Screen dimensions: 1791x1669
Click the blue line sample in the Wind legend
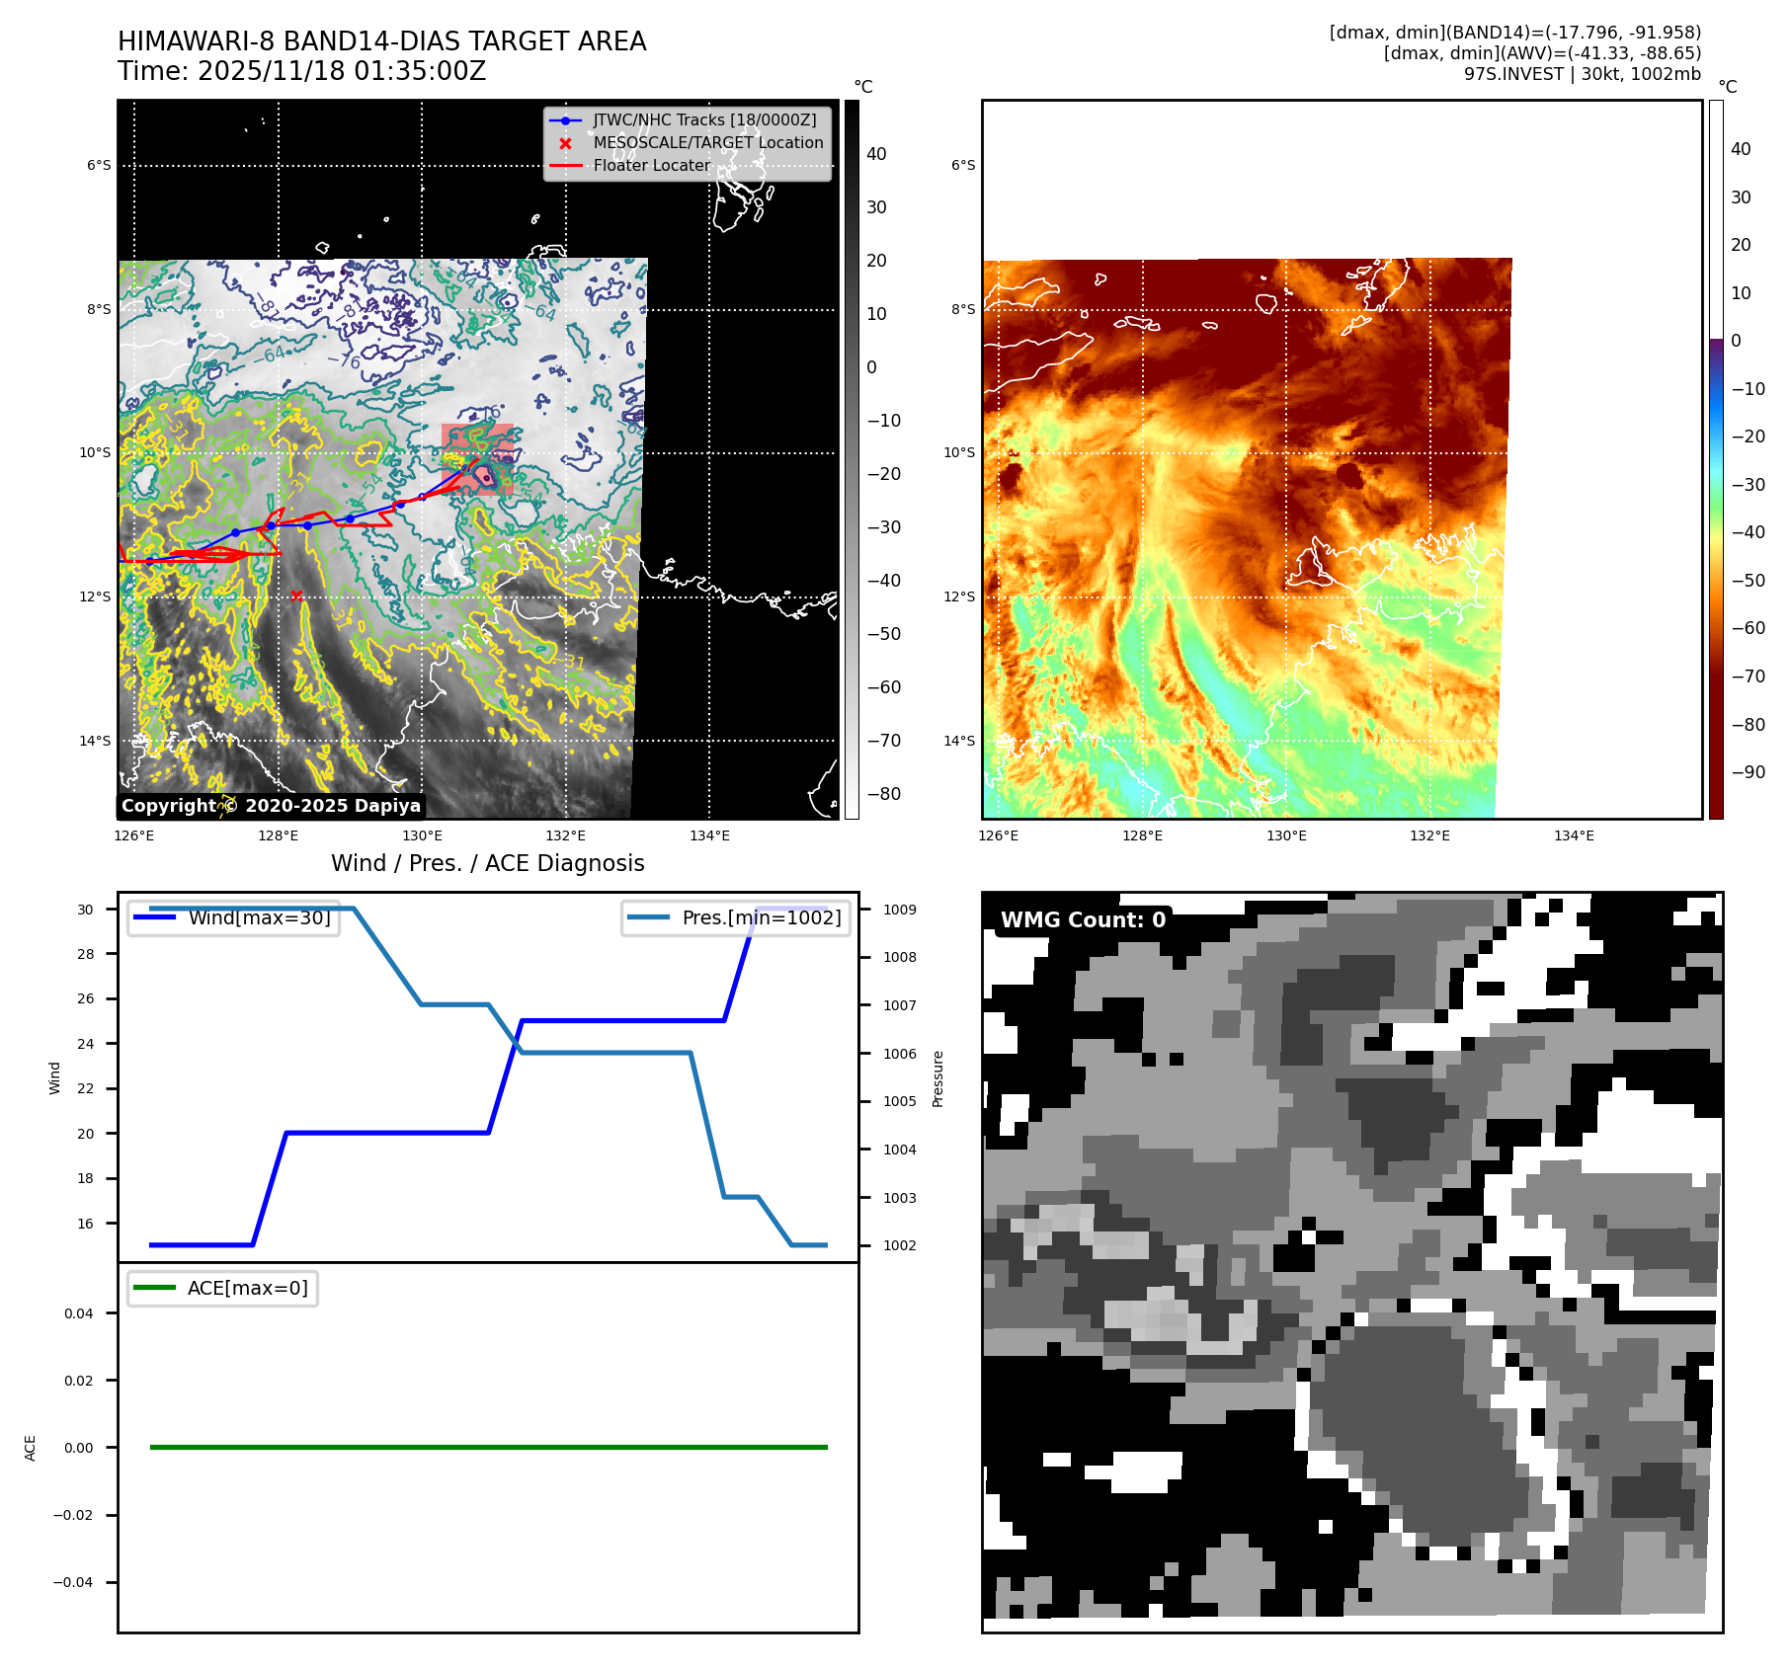coord(154,917)
